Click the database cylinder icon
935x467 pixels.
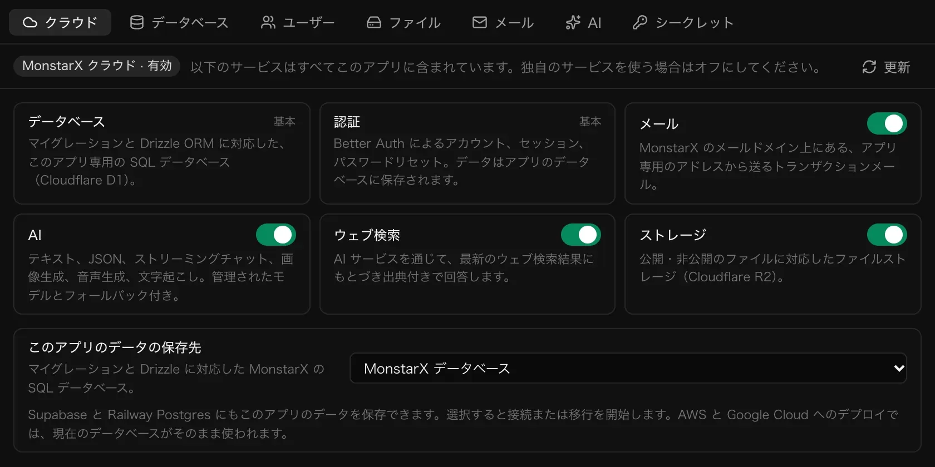click(x=137, y=22)
